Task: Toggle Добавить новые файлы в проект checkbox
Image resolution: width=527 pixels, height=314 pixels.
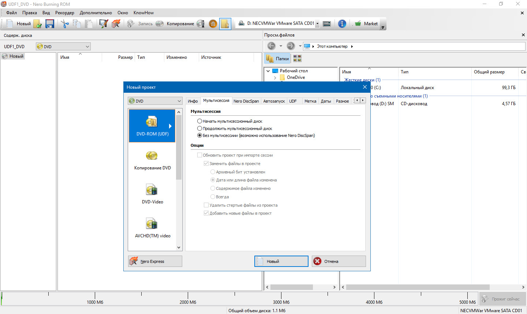Action: click(206, 213)
